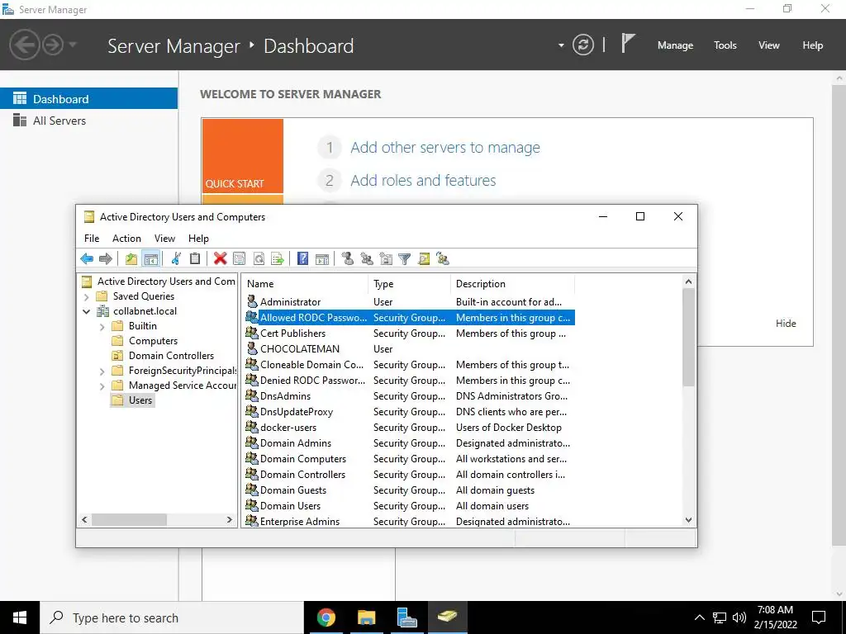Create a new user icon
Viewport: 846px width, 634px height.
tap(348, 258)
